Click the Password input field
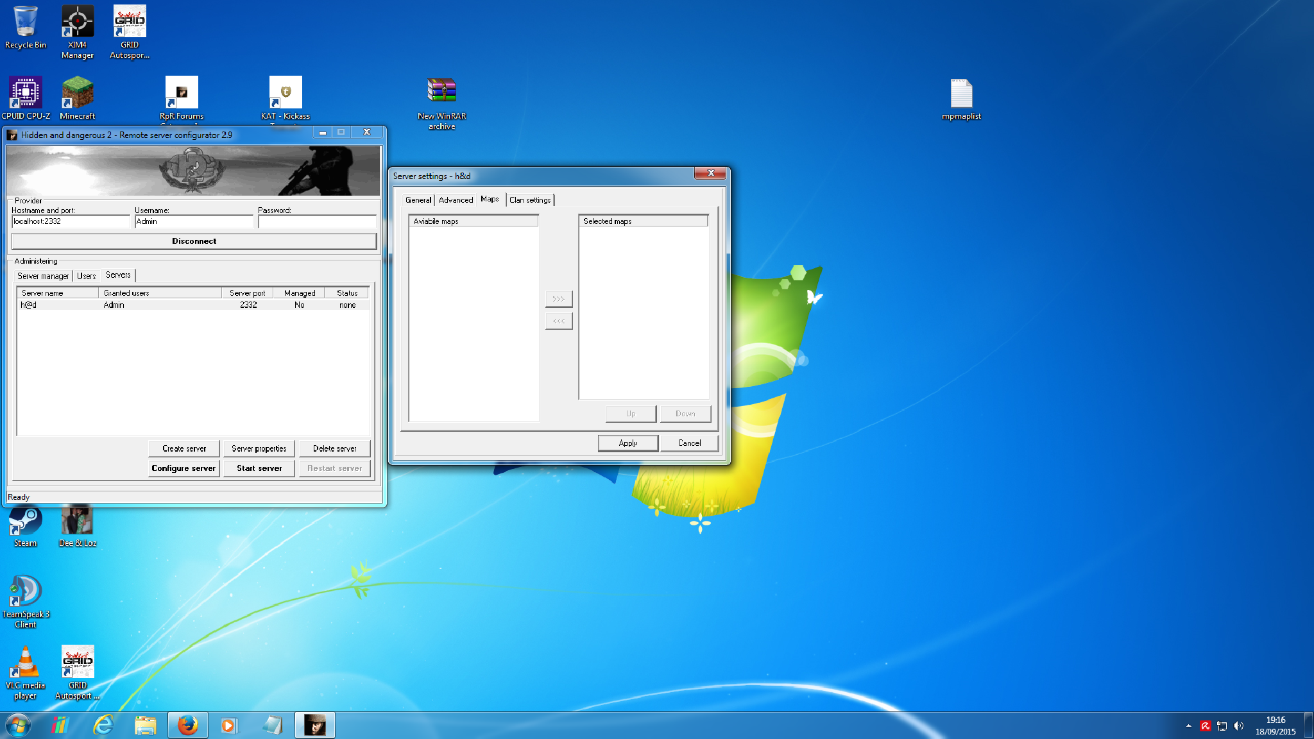The image size is (1314, 739). (317, 222)
